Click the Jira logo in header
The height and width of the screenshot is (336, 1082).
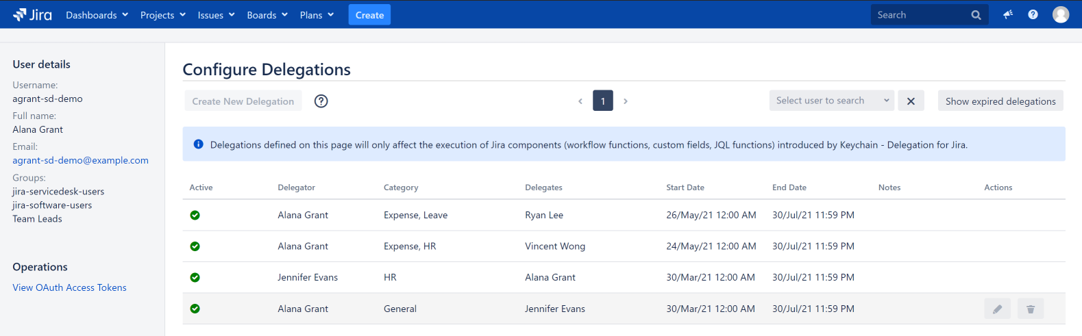pyautogui.click(x=32, y=14)
